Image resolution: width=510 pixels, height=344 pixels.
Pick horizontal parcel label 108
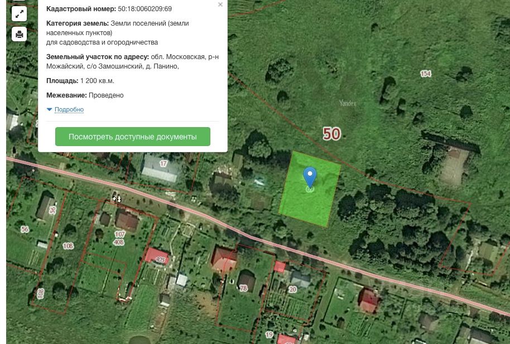click(68, 246)
